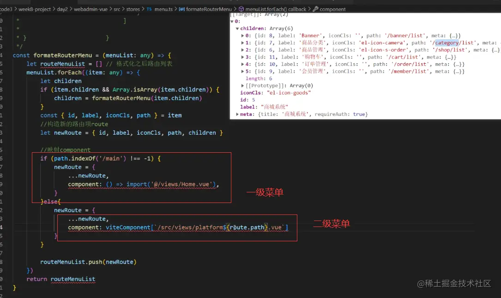
Task: Collapse the children: Array(6) node
Action: pos(237,29)
